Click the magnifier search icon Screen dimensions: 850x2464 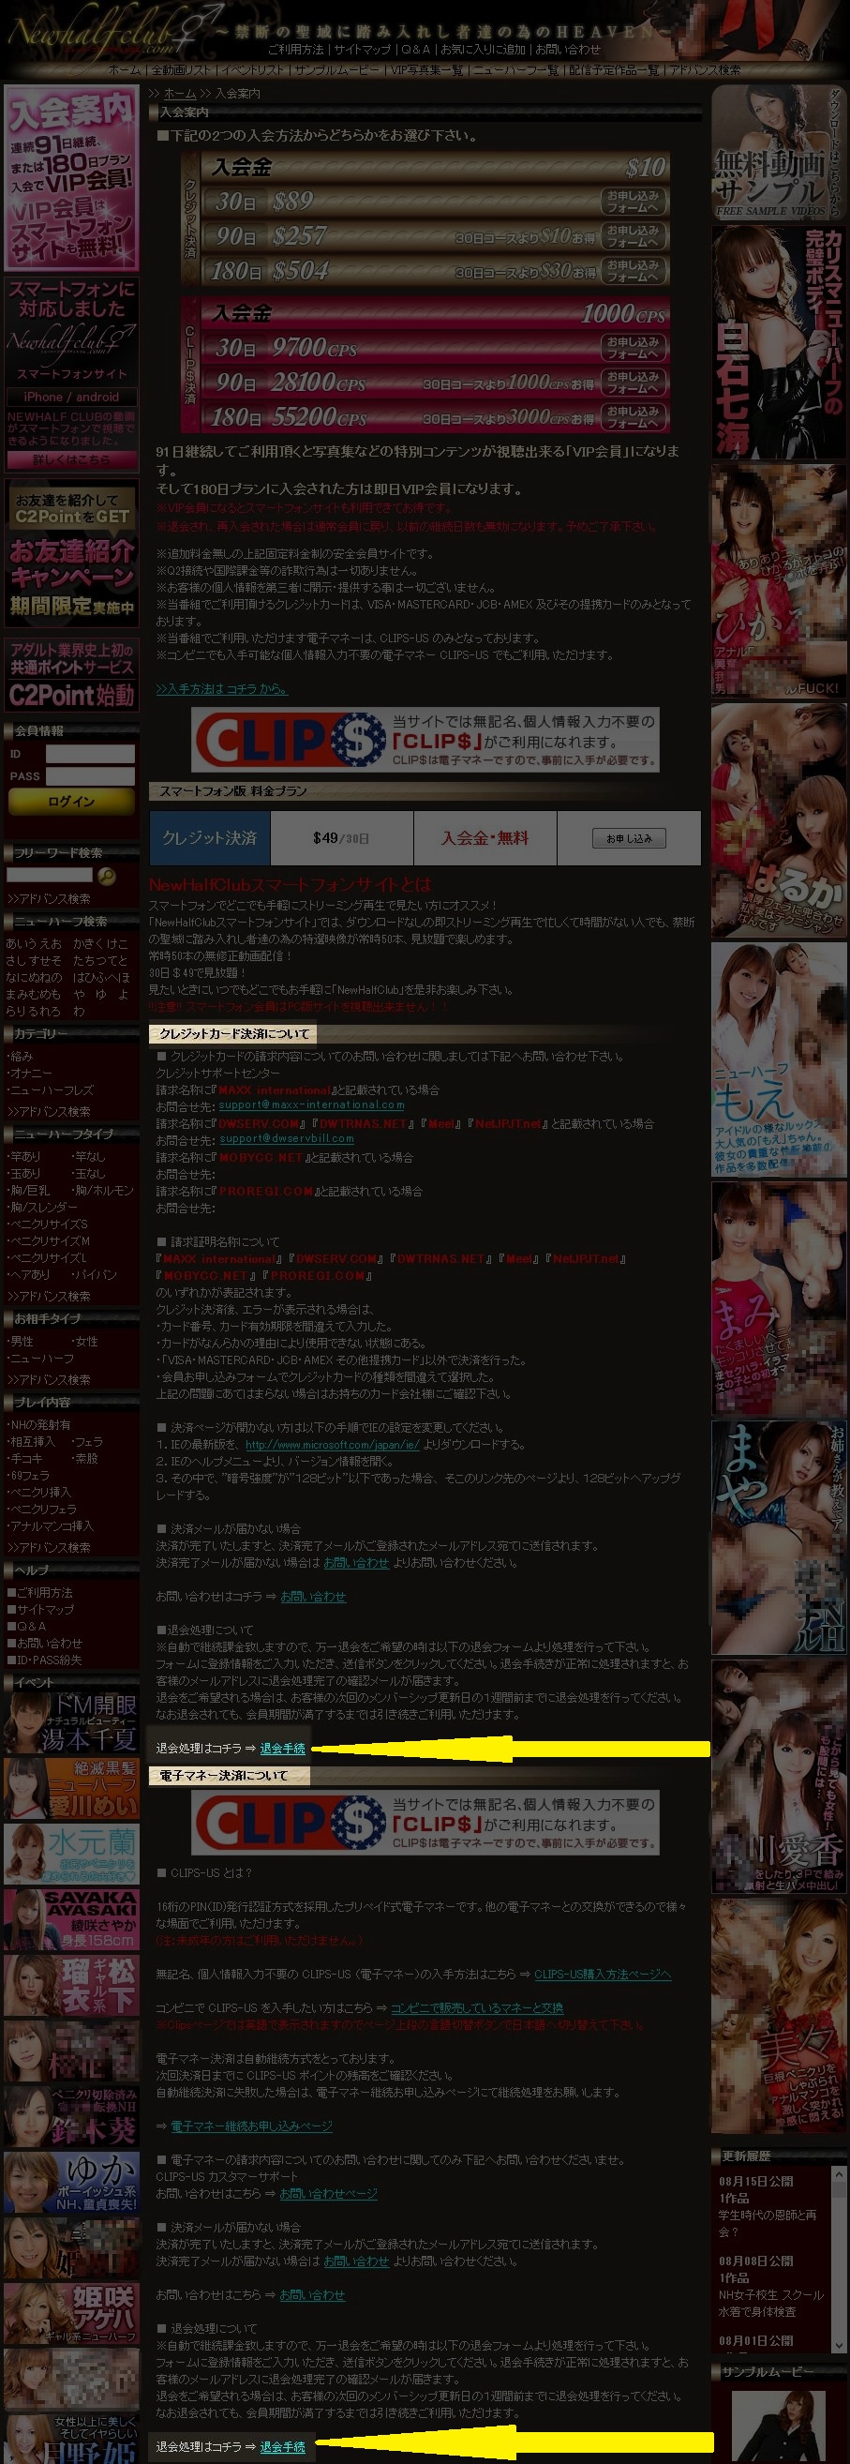106,875
